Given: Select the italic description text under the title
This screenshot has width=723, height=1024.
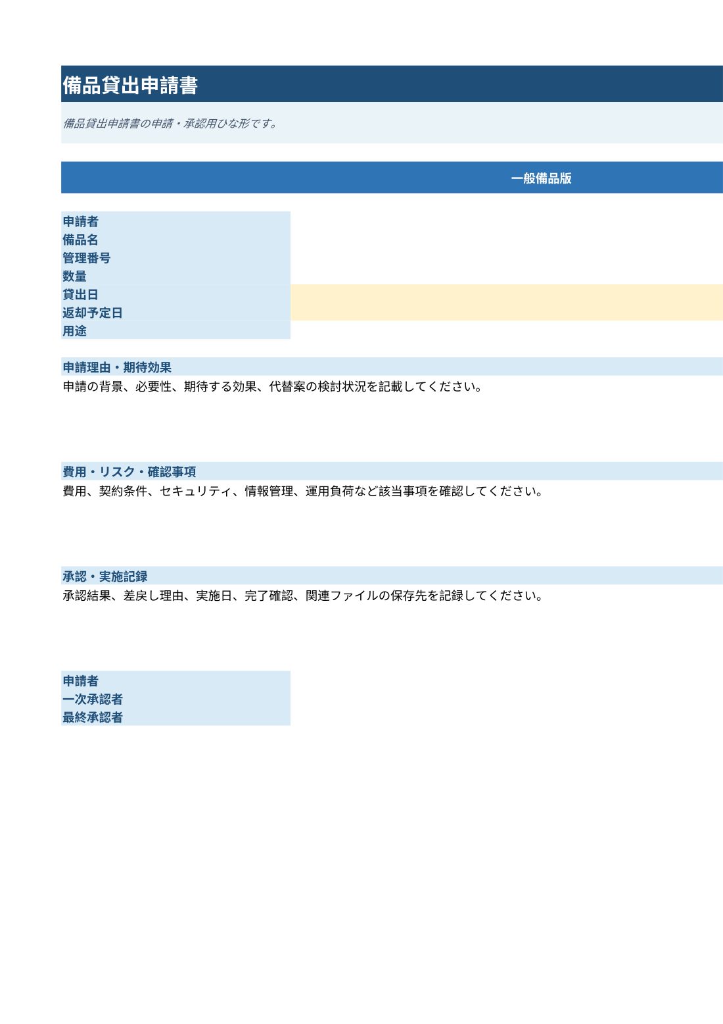Looking at the screenshot, I should 171,124.
